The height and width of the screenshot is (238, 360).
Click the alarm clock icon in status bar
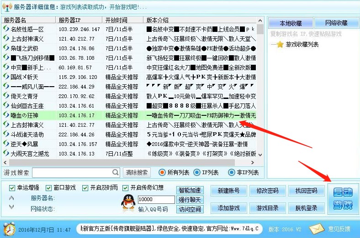coord(9,229)
